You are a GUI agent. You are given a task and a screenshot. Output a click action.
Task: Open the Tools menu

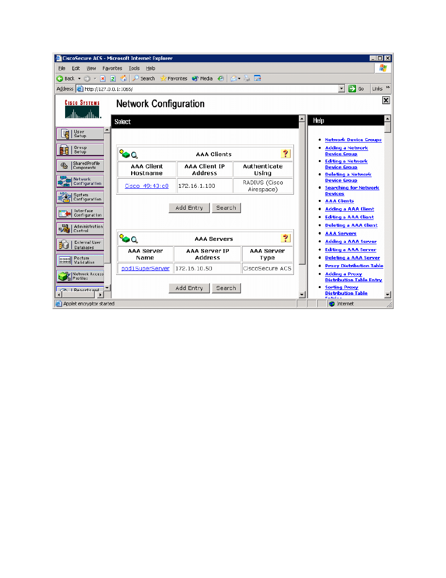[134, 68]
